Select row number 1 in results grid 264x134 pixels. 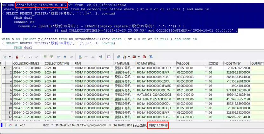click(x=9, y=68)
